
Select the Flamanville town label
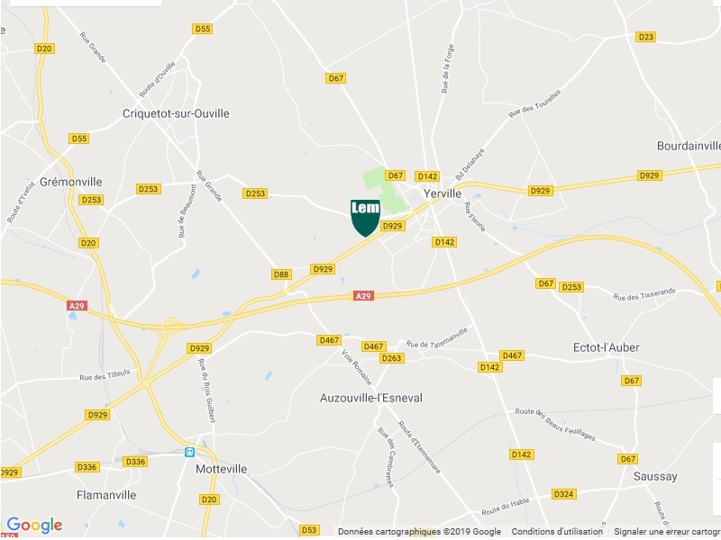tap(106, 495)
